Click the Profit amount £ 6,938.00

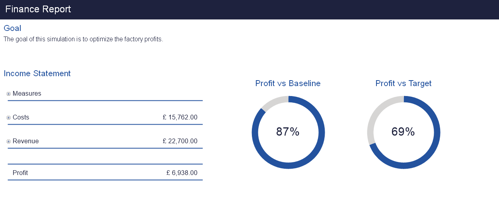coord(182,173)
